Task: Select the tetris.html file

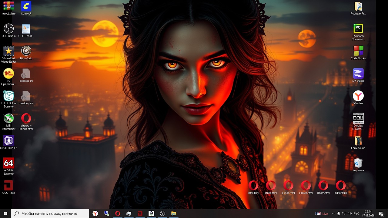Action: (253, 187)
